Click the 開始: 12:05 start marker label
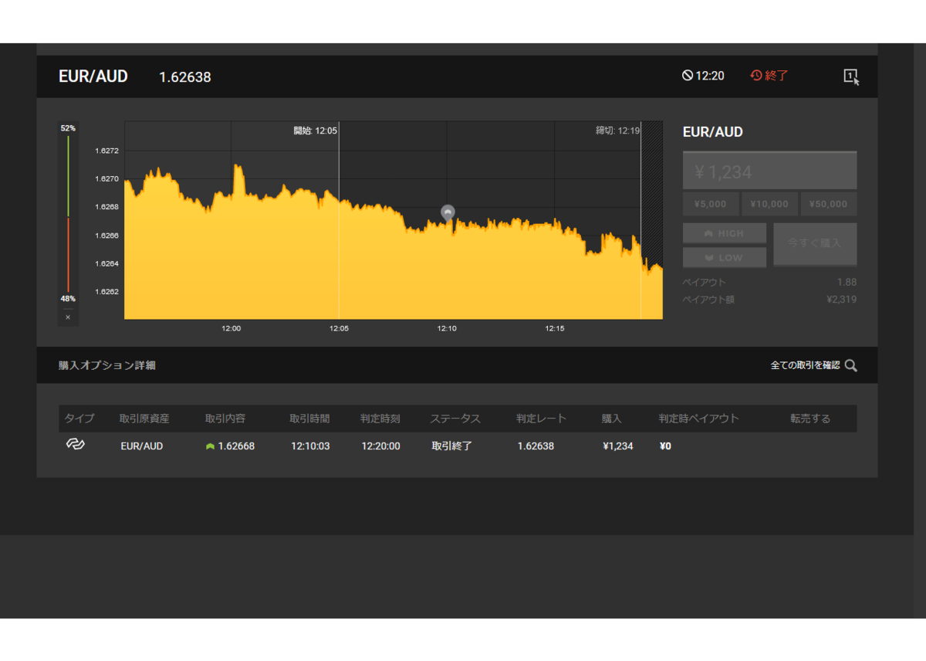Viewport: 926px width, 661px height. click(315, 131)
